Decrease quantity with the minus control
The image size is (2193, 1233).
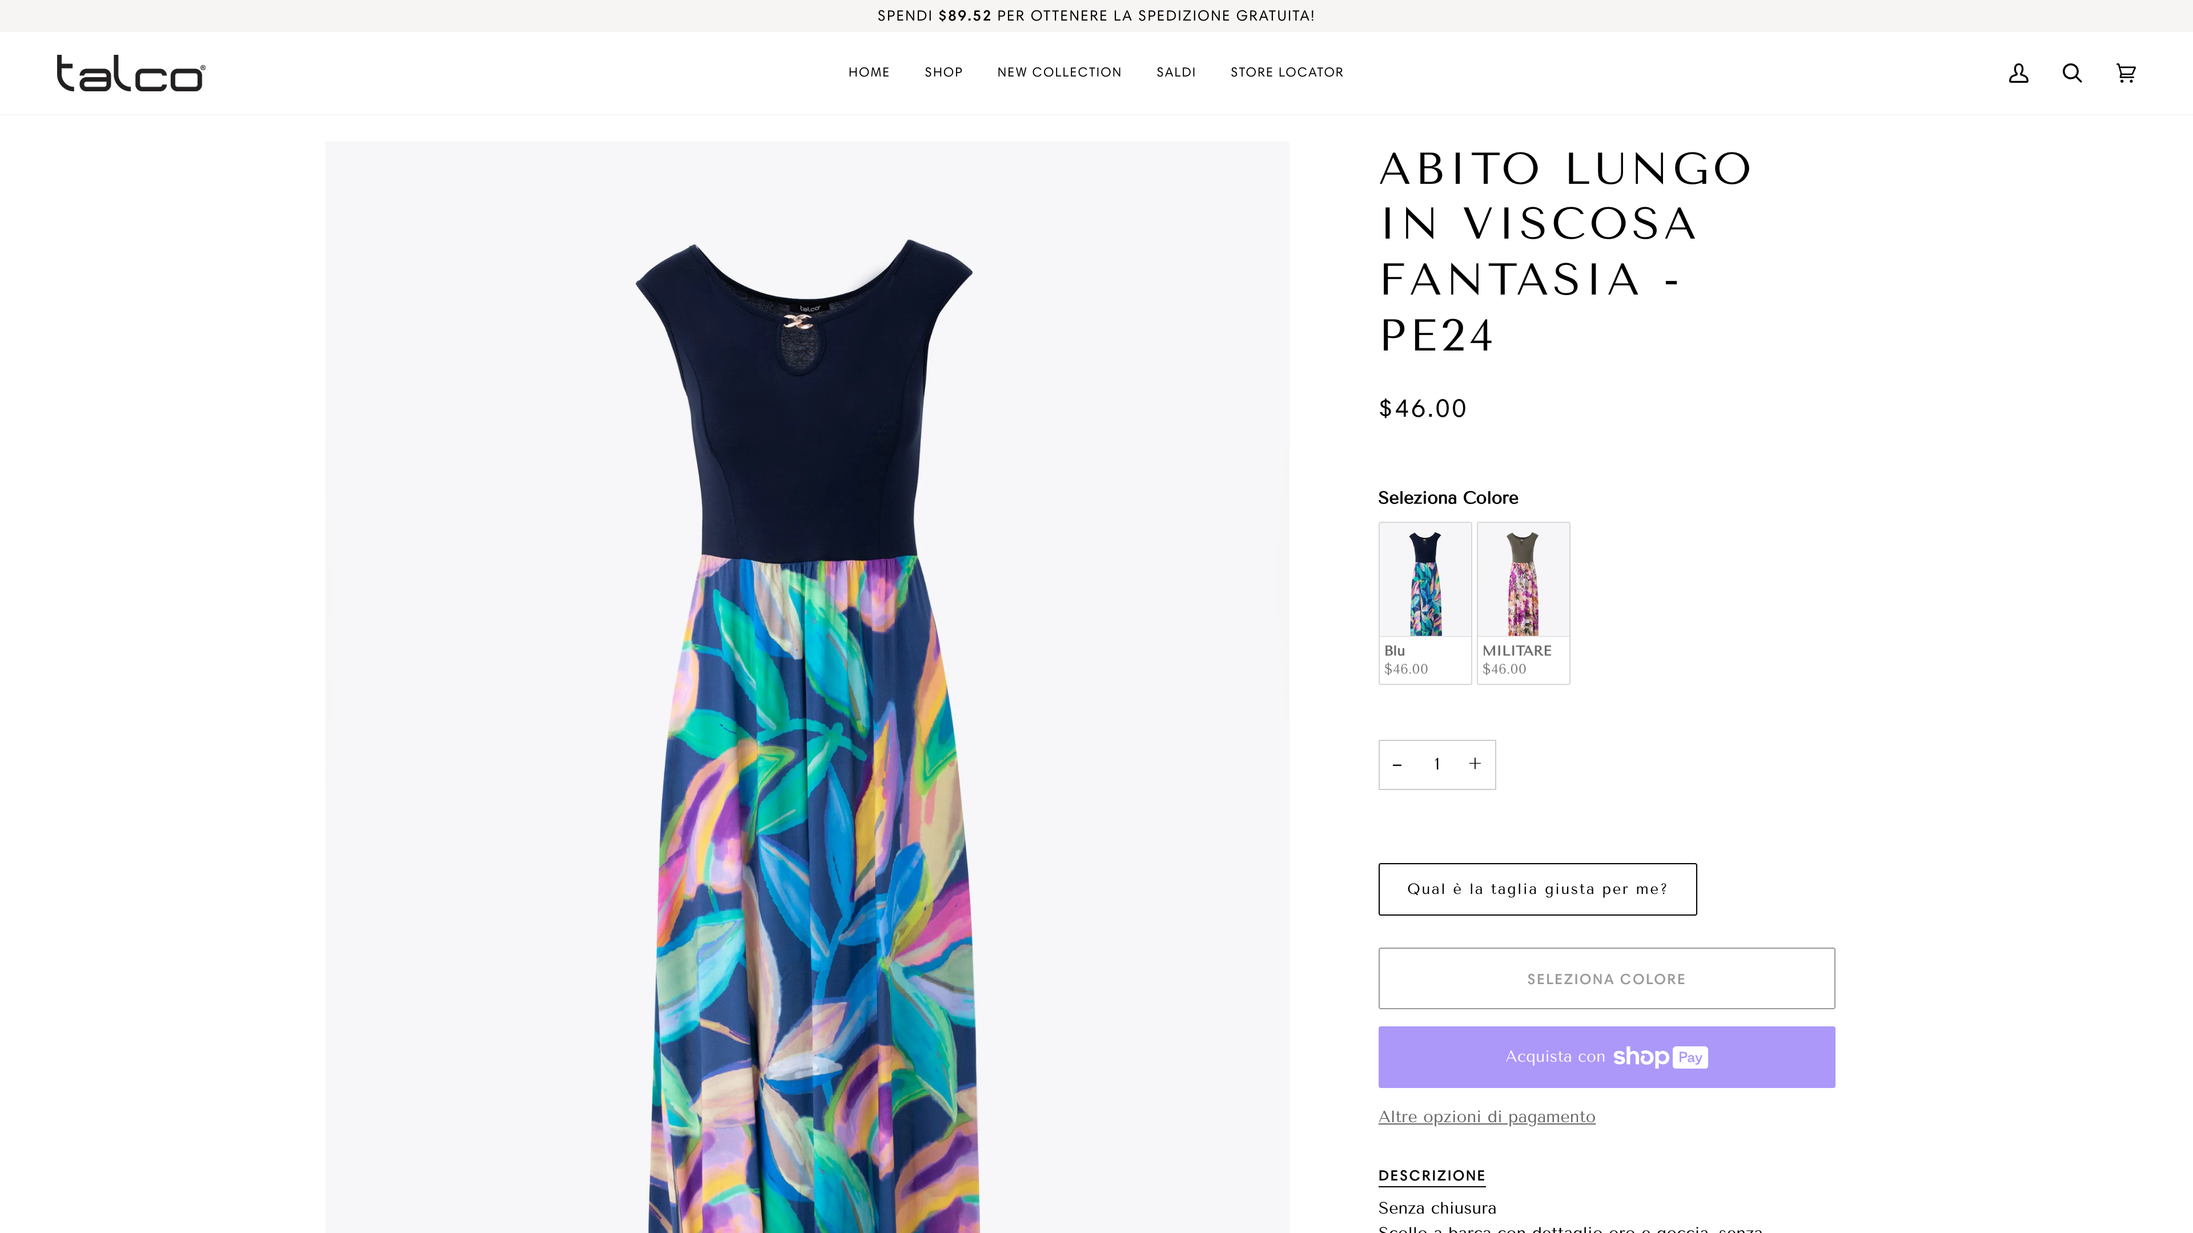pyautogui.click(x=1397, y=764)
